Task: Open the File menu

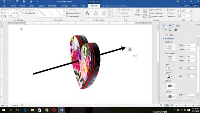Action: tap(4, 6)
